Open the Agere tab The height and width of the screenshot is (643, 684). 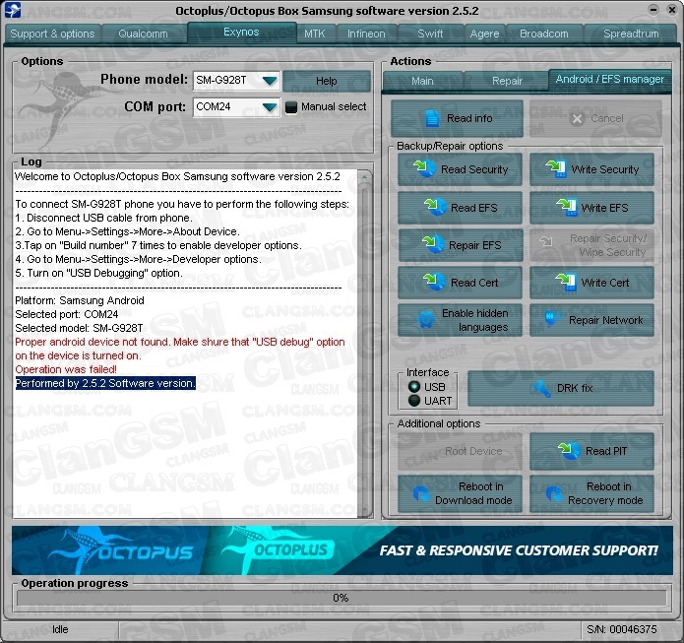[484, 33]
